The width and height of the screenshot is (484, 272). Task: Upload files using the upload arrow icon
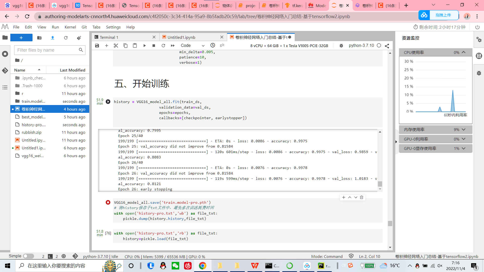53,38
